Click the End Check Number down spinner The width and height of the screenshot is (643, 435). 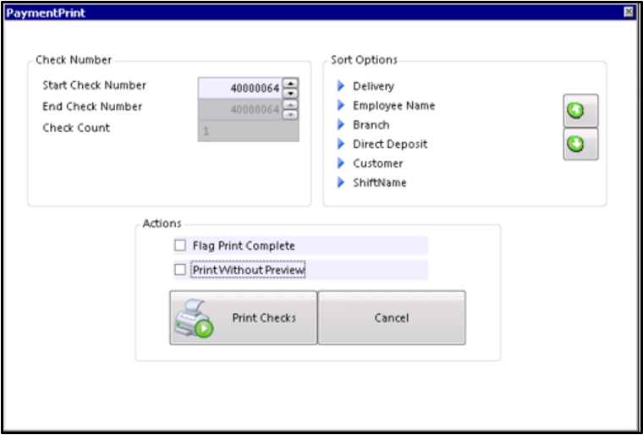pos(291,114)
